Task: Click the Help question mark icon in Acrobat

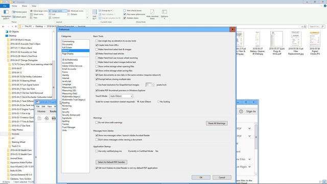Action: point(241,111)
